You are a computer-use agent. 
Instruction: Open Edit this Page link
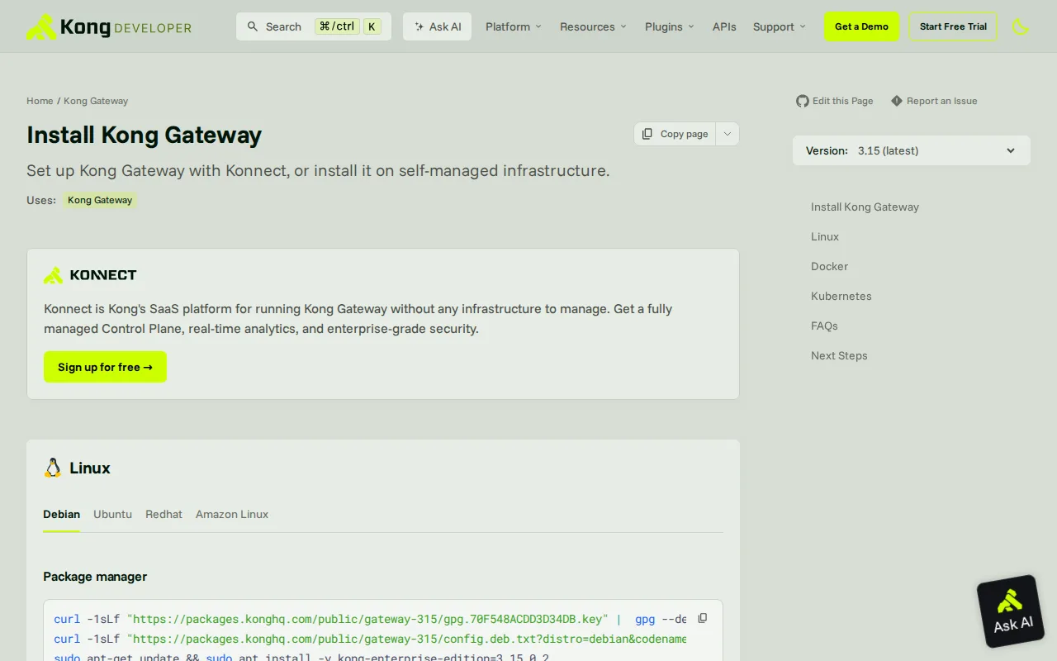[x=842, y=101]
